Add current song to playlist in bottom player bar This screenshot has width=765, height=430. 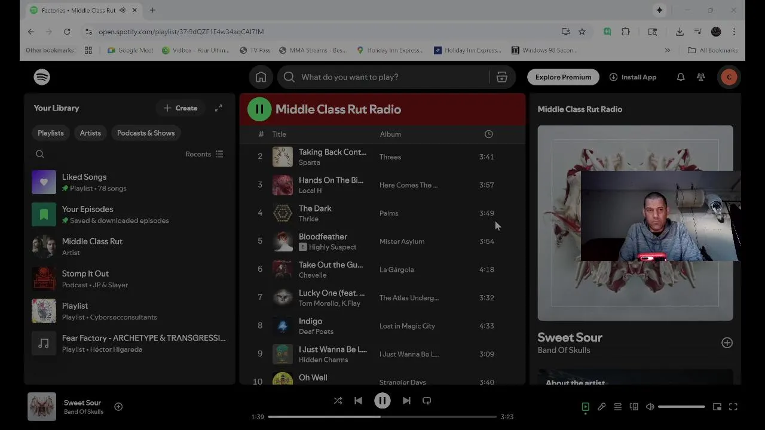[118, 407]
